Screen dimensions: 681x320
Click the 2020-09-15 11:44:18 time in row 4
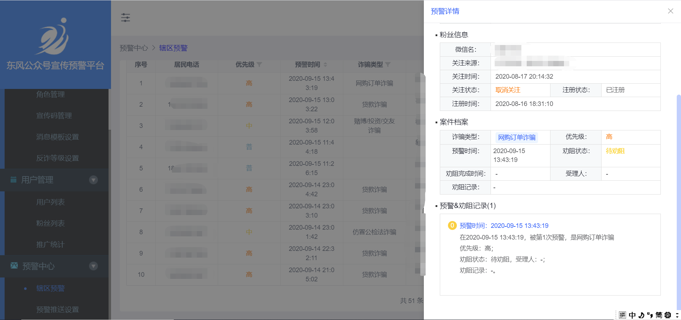[x=311, y=147]
